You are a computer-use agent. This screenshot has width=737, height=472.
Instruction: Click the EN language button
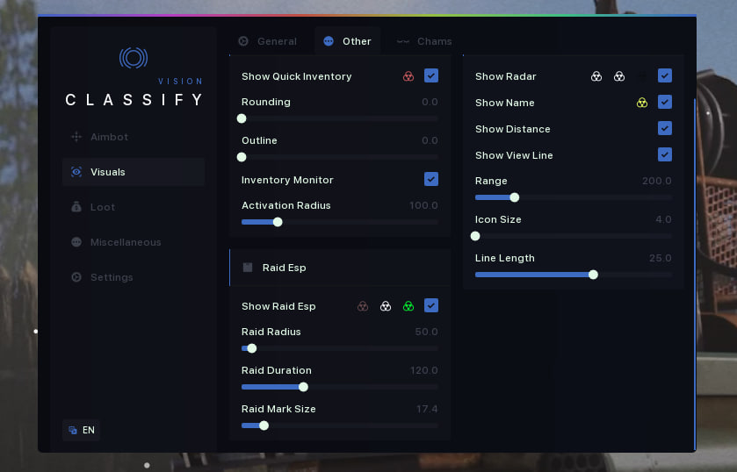[82, 430]
